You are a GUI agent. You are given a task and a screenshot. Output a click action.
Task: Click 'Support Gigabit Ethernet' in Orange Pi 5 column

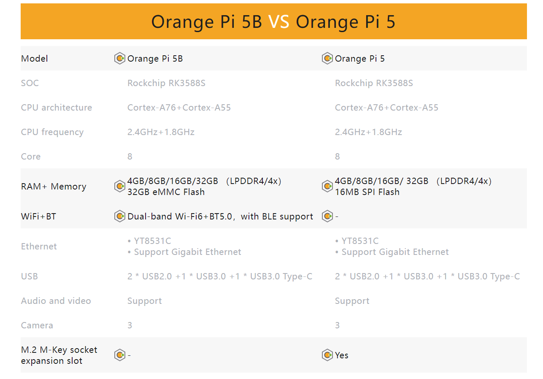pos(395,252)
